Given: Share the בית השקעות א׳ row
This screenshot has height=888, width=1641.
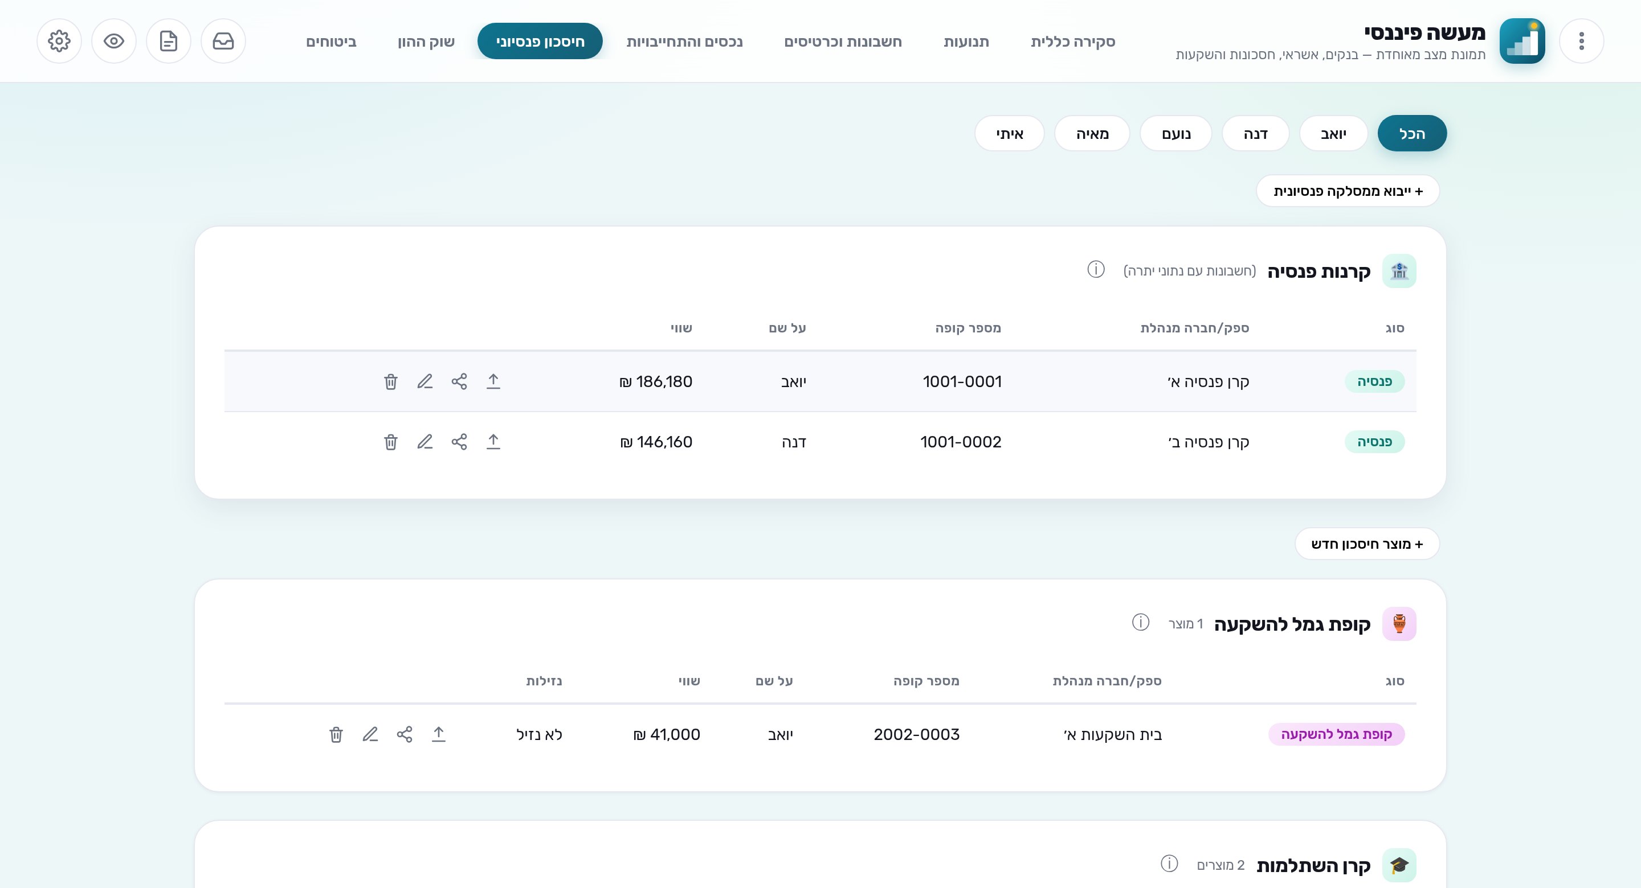Looking at the screenshot, I should (x=405, y=734).
